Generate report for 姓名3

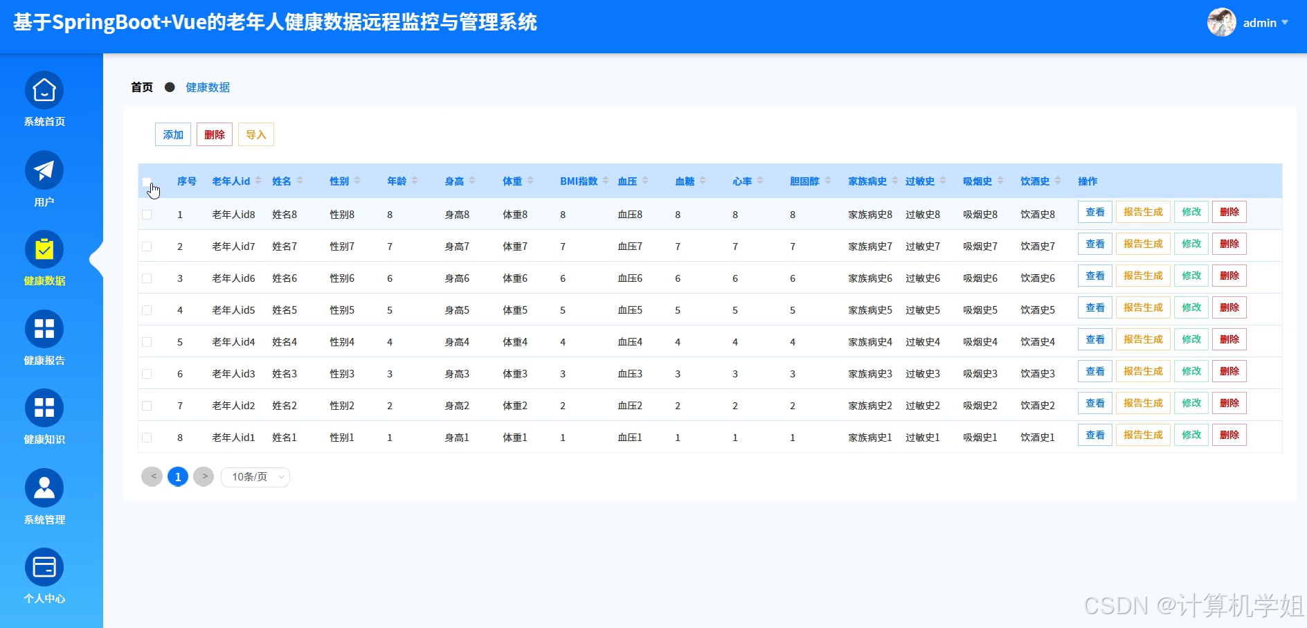[1143, 371]
